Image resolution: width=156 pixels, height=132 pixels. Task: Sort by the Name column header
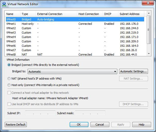(13, 14)
